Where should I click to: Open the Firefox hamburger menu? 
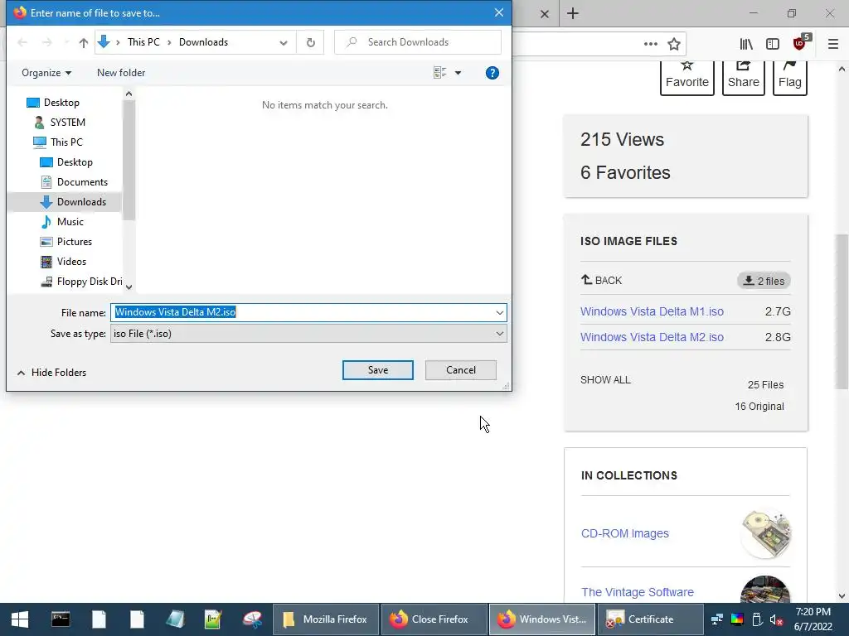pos(833,44)
